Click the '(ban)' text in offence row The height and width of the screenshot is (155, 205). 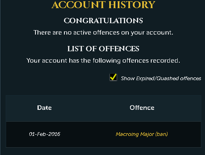tap(162, 134)
